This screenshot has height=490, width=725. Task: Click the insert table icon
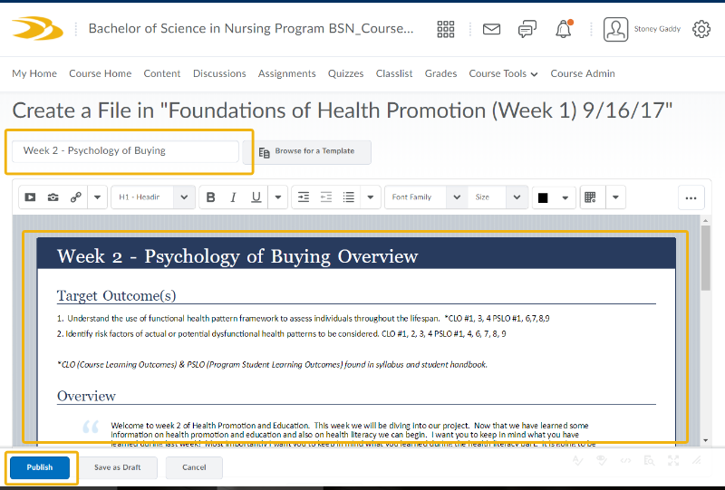pyautogui.click(x=591, y=197)
